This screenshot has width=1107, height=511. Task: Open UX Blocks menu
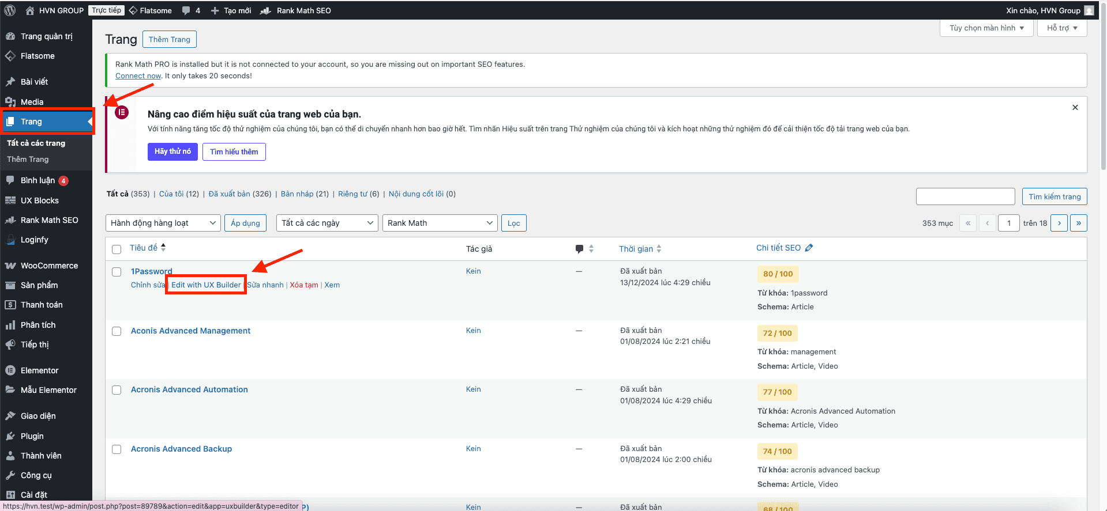[46, 200]
